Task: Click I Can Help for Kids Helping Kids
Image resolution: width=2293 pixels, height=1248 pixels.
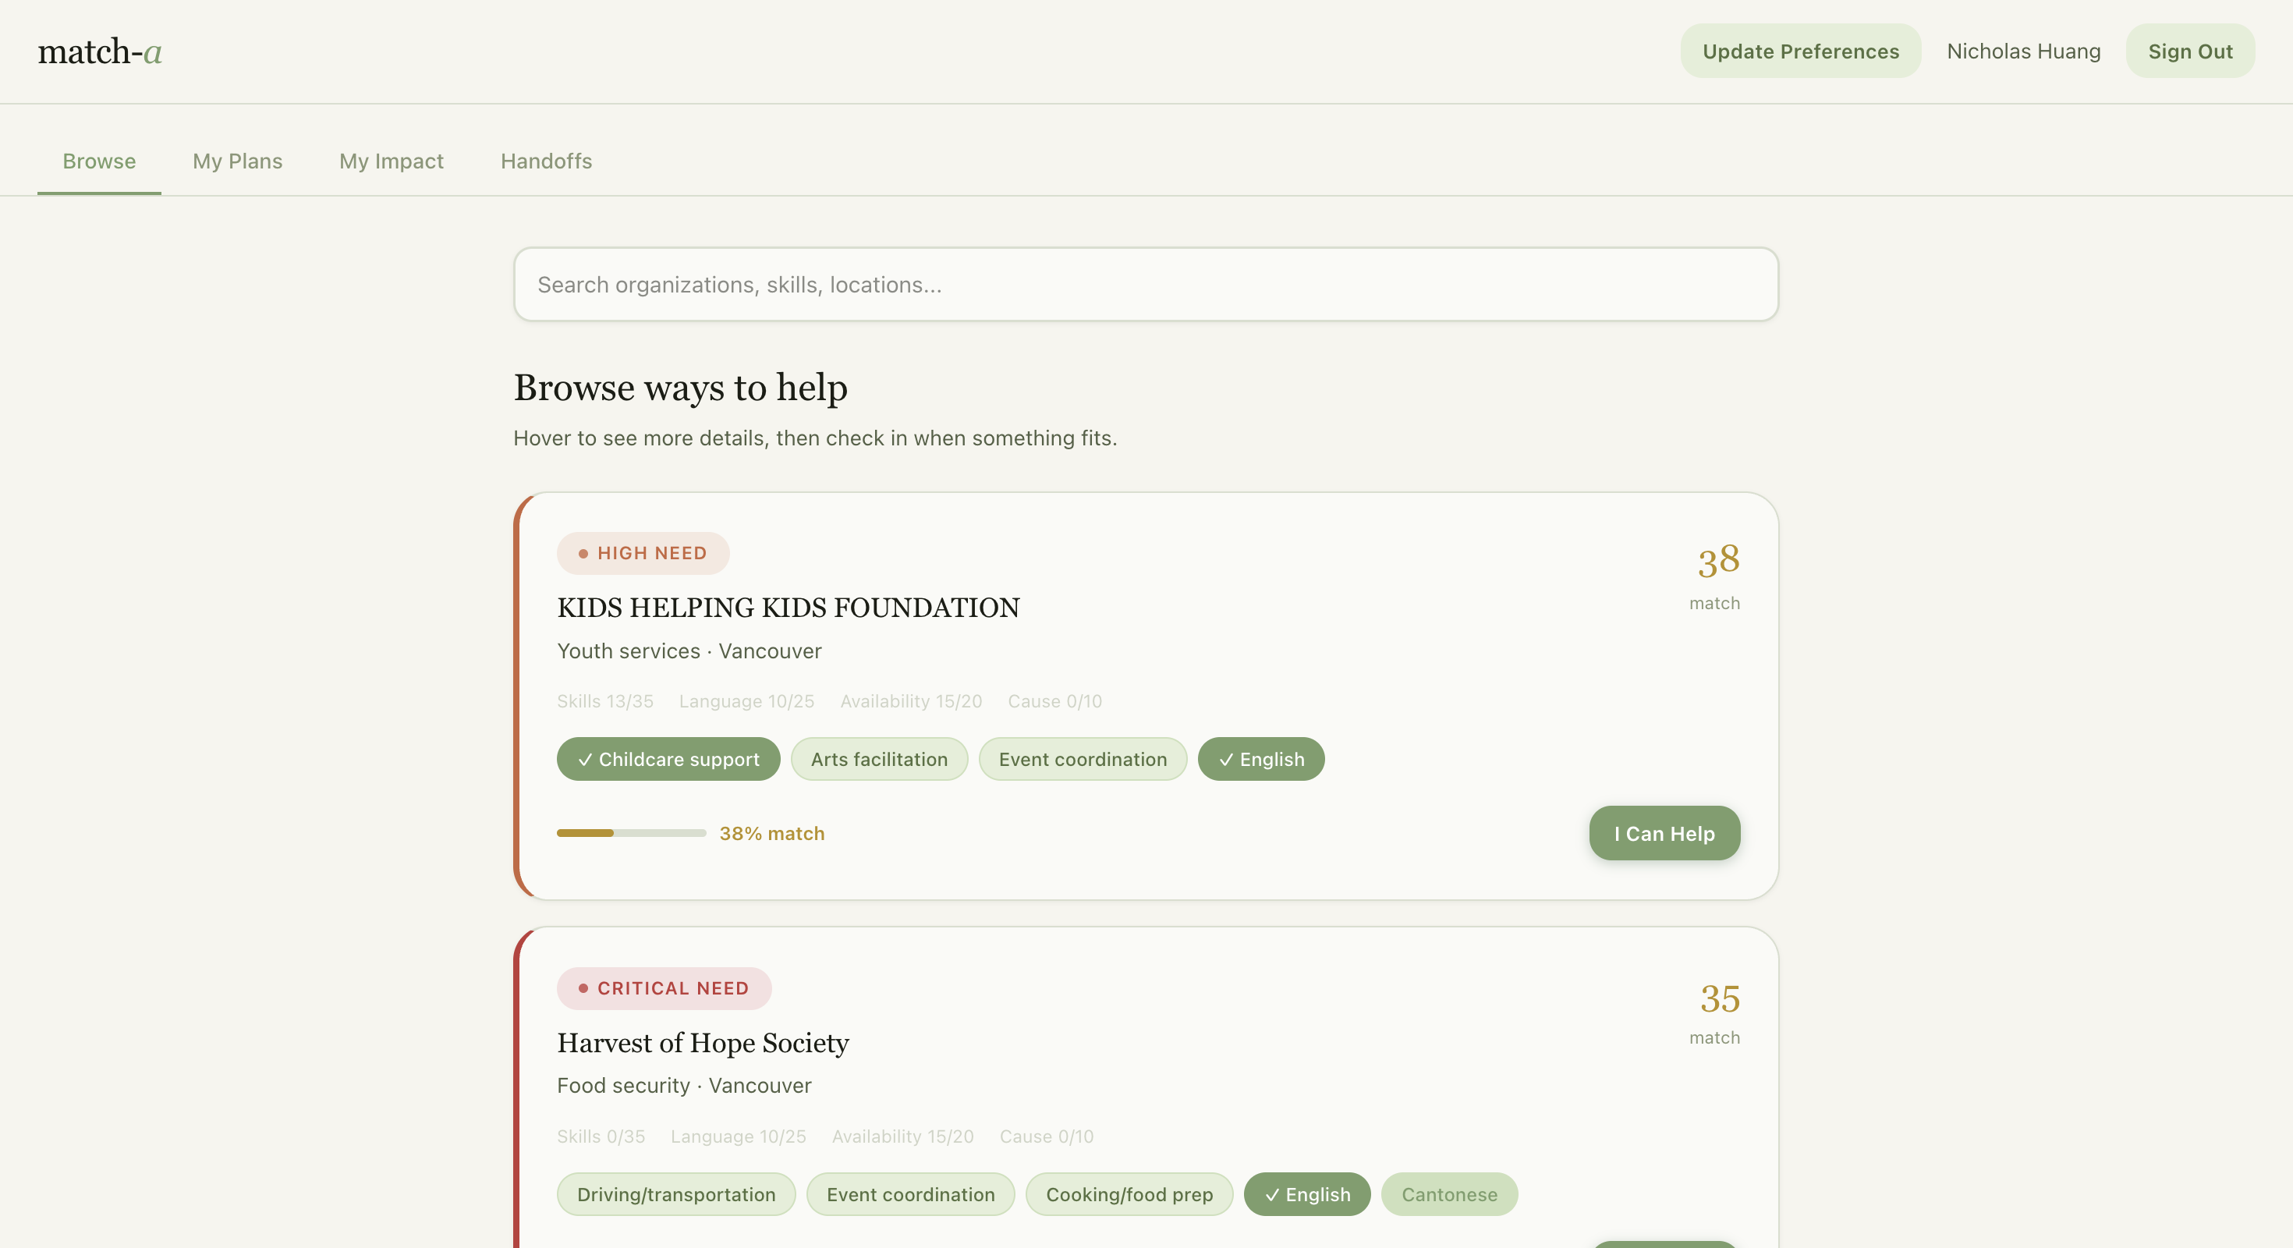Action: 1664,833
